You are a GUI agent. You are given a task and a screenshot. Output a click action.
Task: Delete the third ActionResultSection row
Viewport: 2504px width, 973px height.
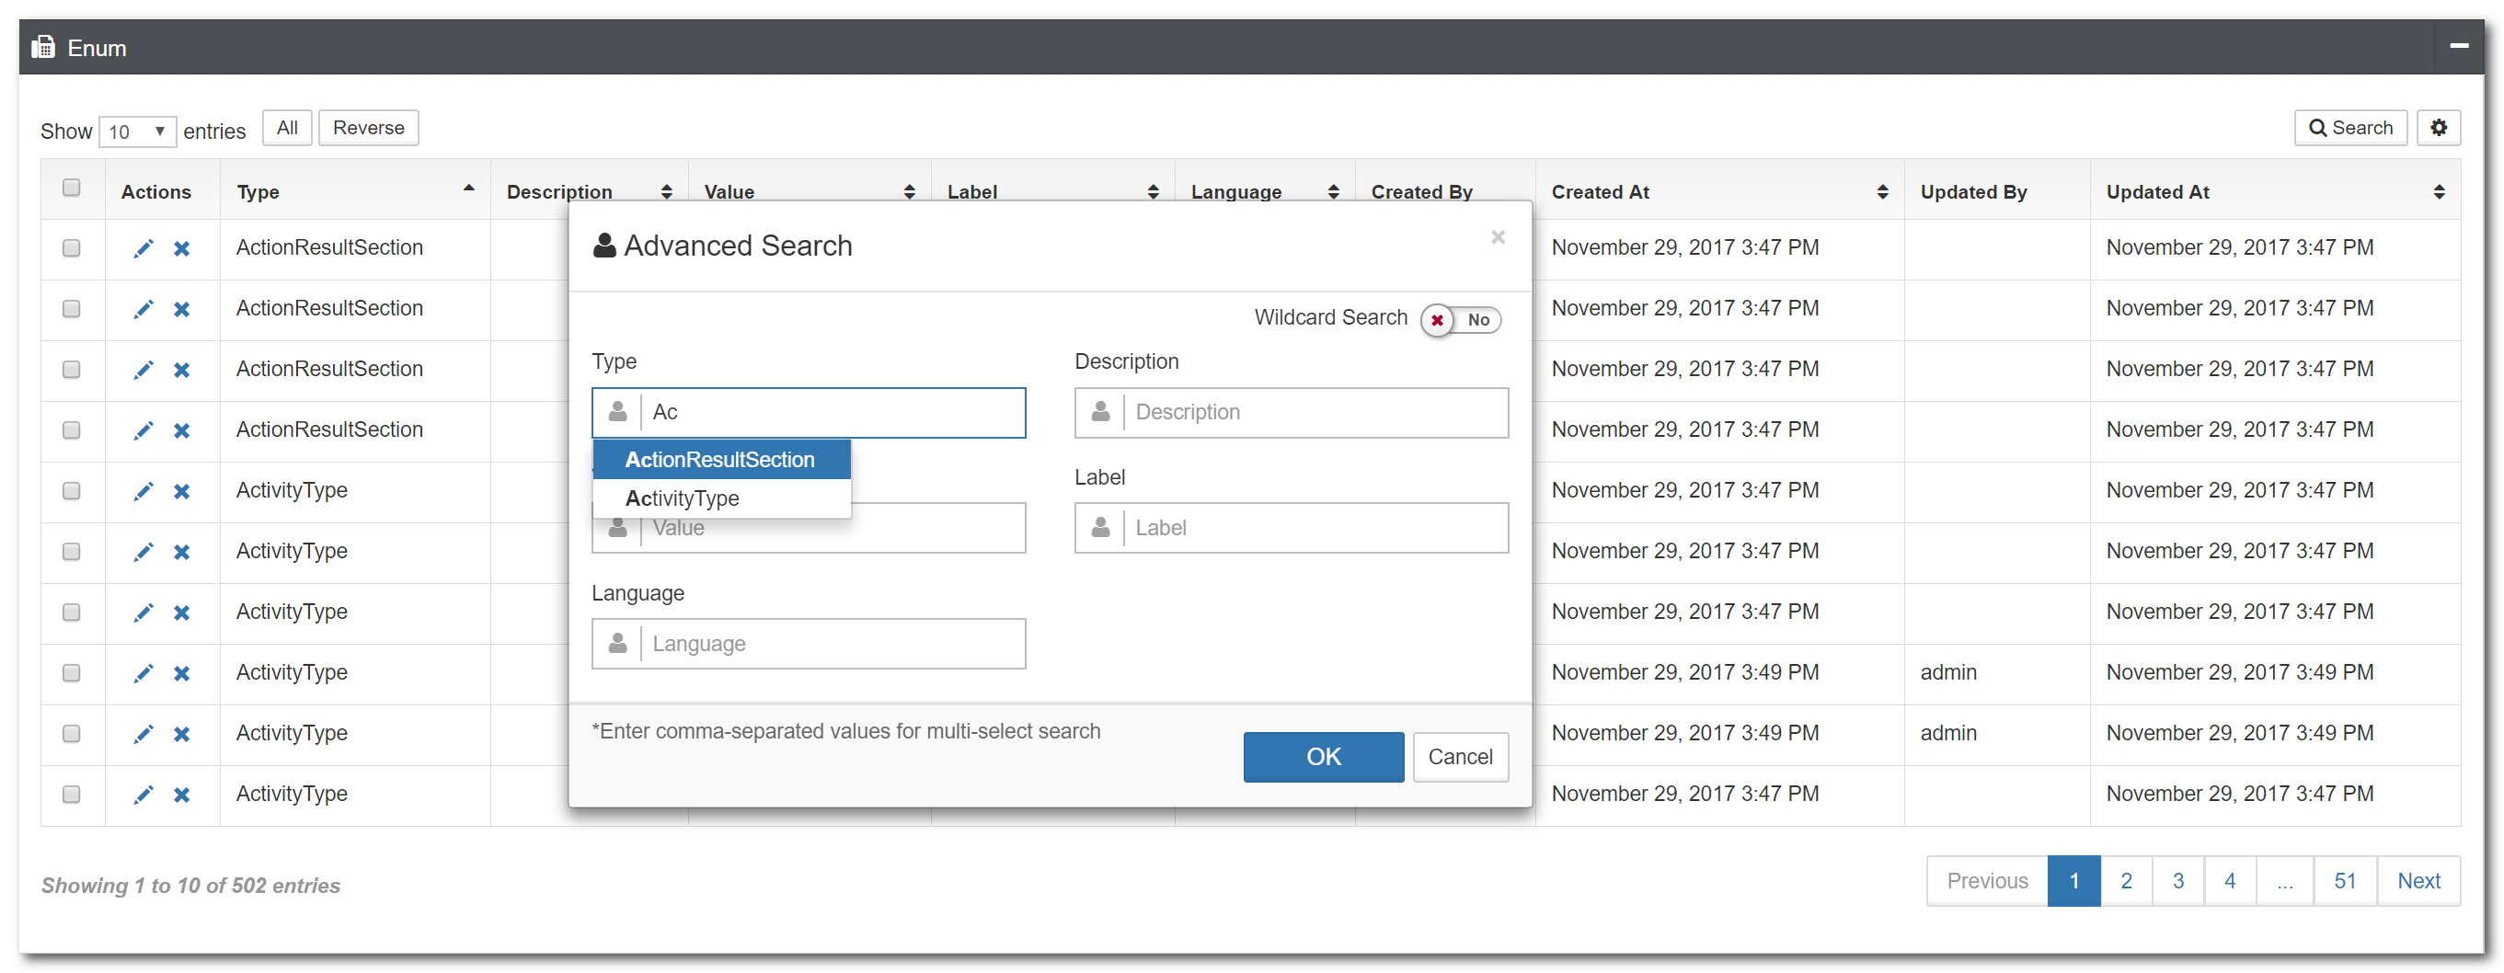[x=182, y=371]
